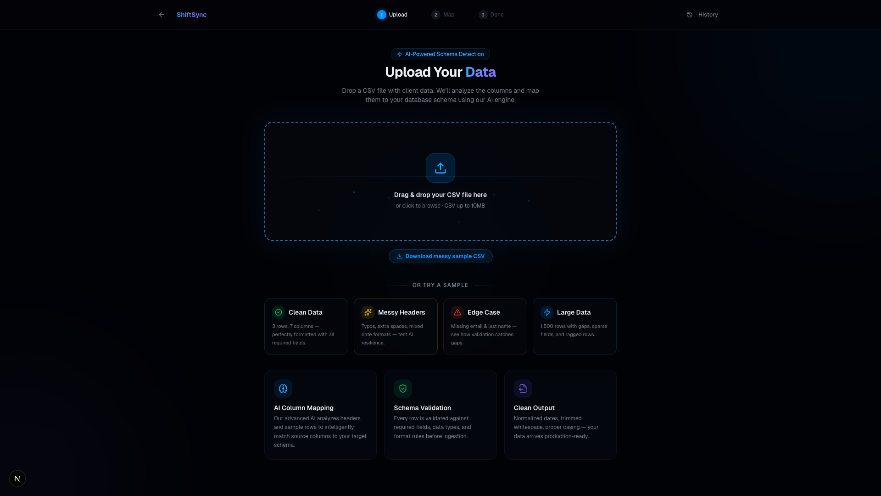The height and width of the screenshot is (496, 881).
Task: Click the back arrow icon
Action: pyautogui.click(x=161, y=15)
